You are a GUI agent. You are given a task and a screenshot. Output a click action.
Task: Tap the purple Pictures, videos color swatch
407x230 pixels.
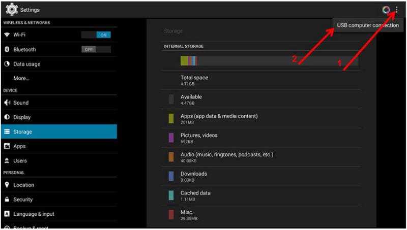click(171, 138)
